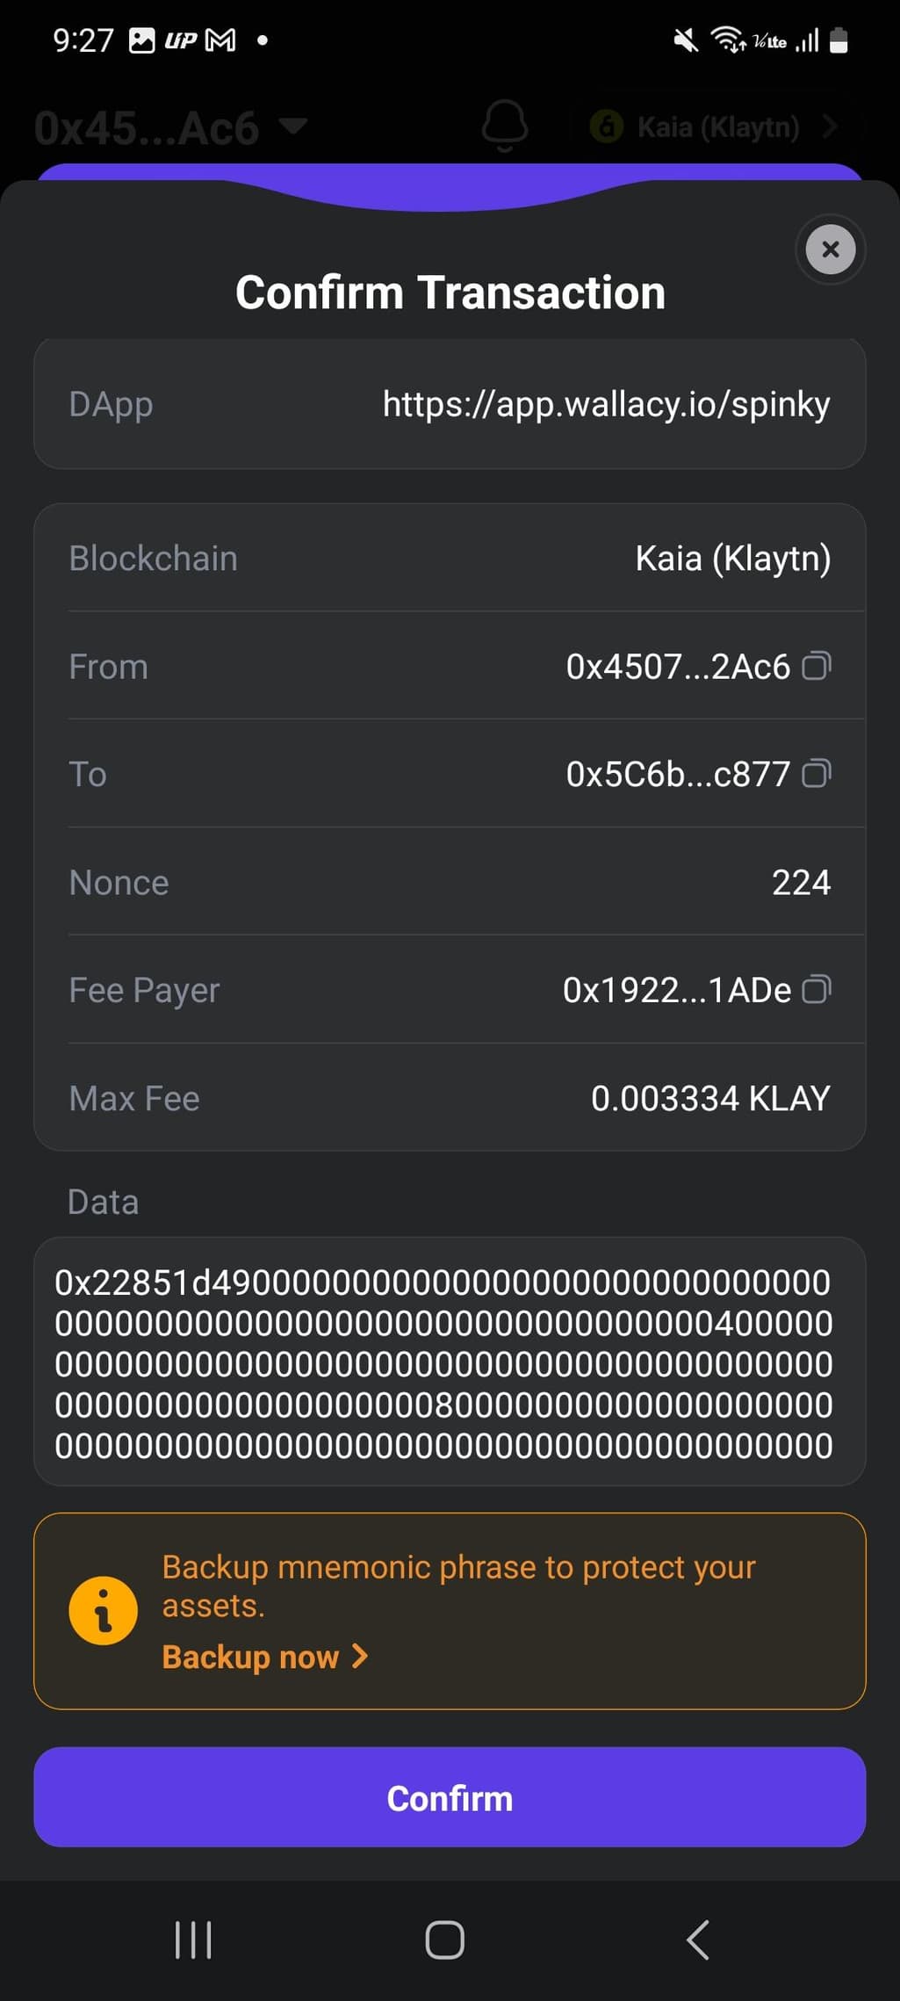900x2001 pixels.
Task: Confirm the transaction
Action: (450, 1798)
